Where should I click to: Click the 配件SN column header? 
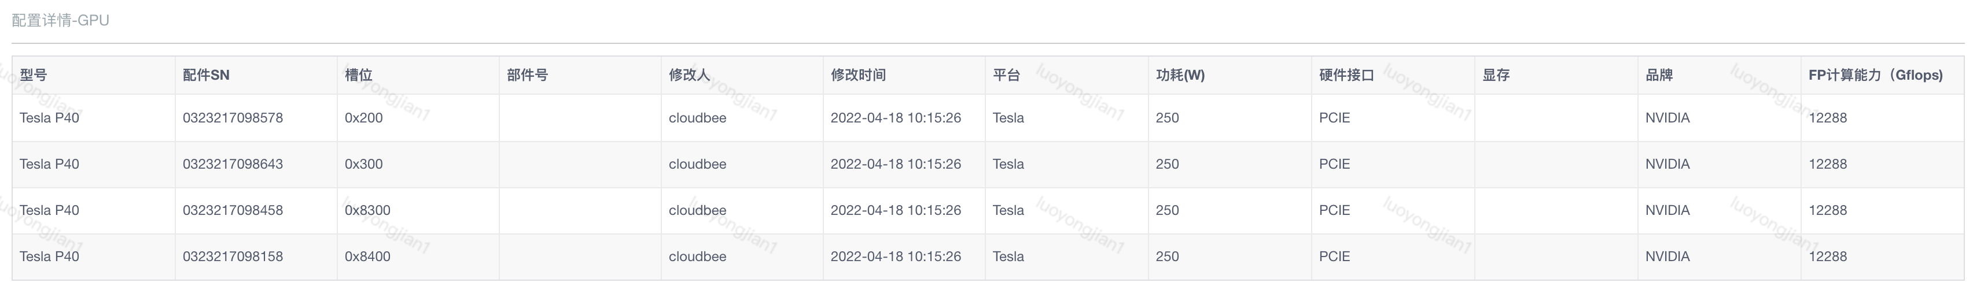click(206, 75)
